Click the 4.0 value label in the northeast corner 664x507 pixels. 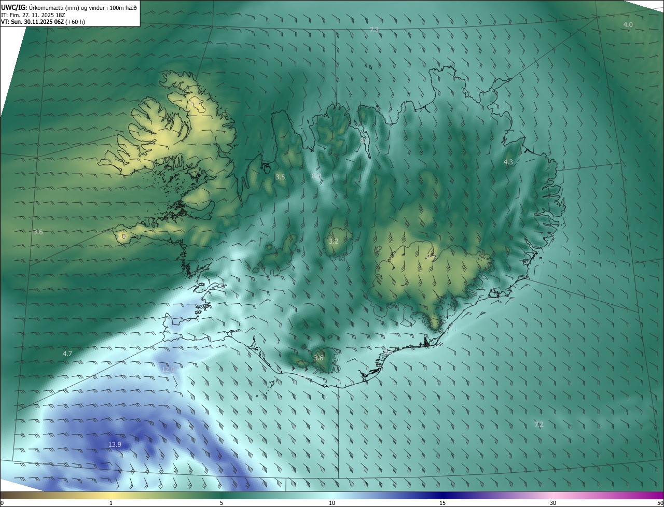click(x=628, y=25)
